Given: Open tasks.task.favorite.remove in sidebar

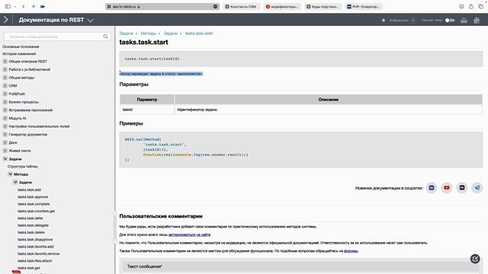Looking at the screenshot, I should click(x=38, y=253).
